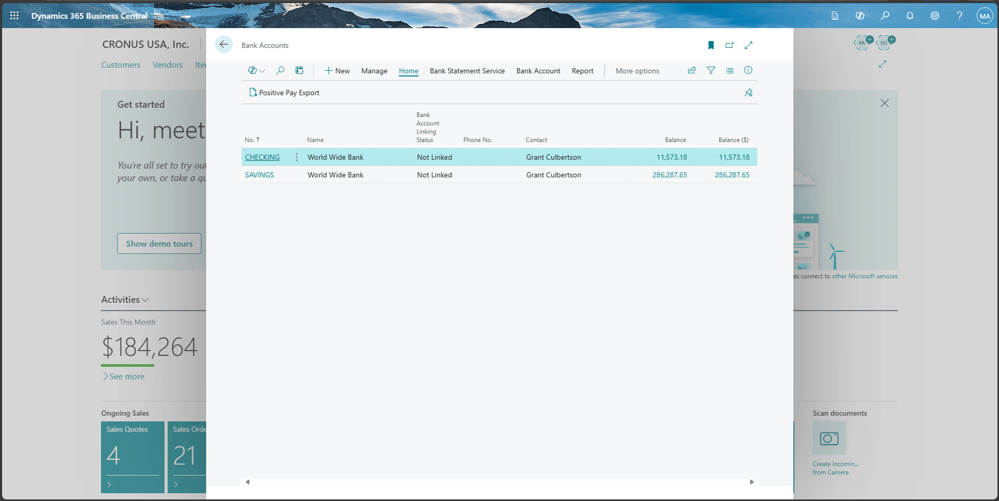Screen dimensions: 999x501
Task: Open the filter pane icon
Action: click(711, 70)
